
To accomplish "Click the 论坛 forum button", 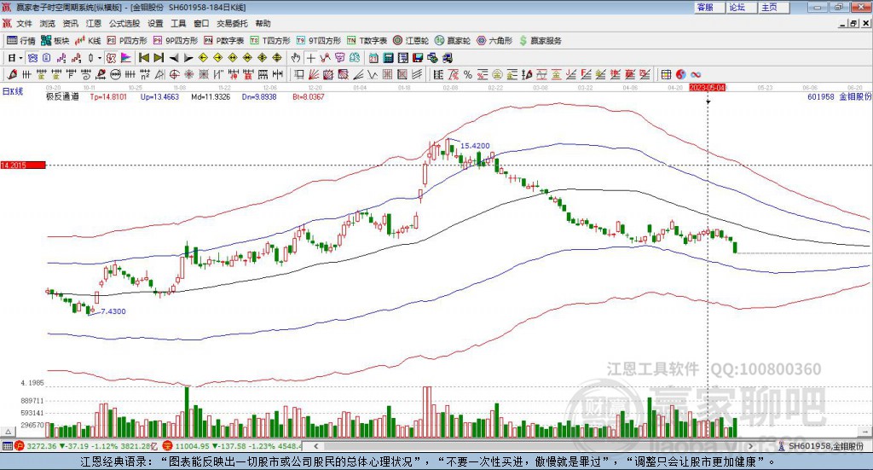I will tap(742, 7).
